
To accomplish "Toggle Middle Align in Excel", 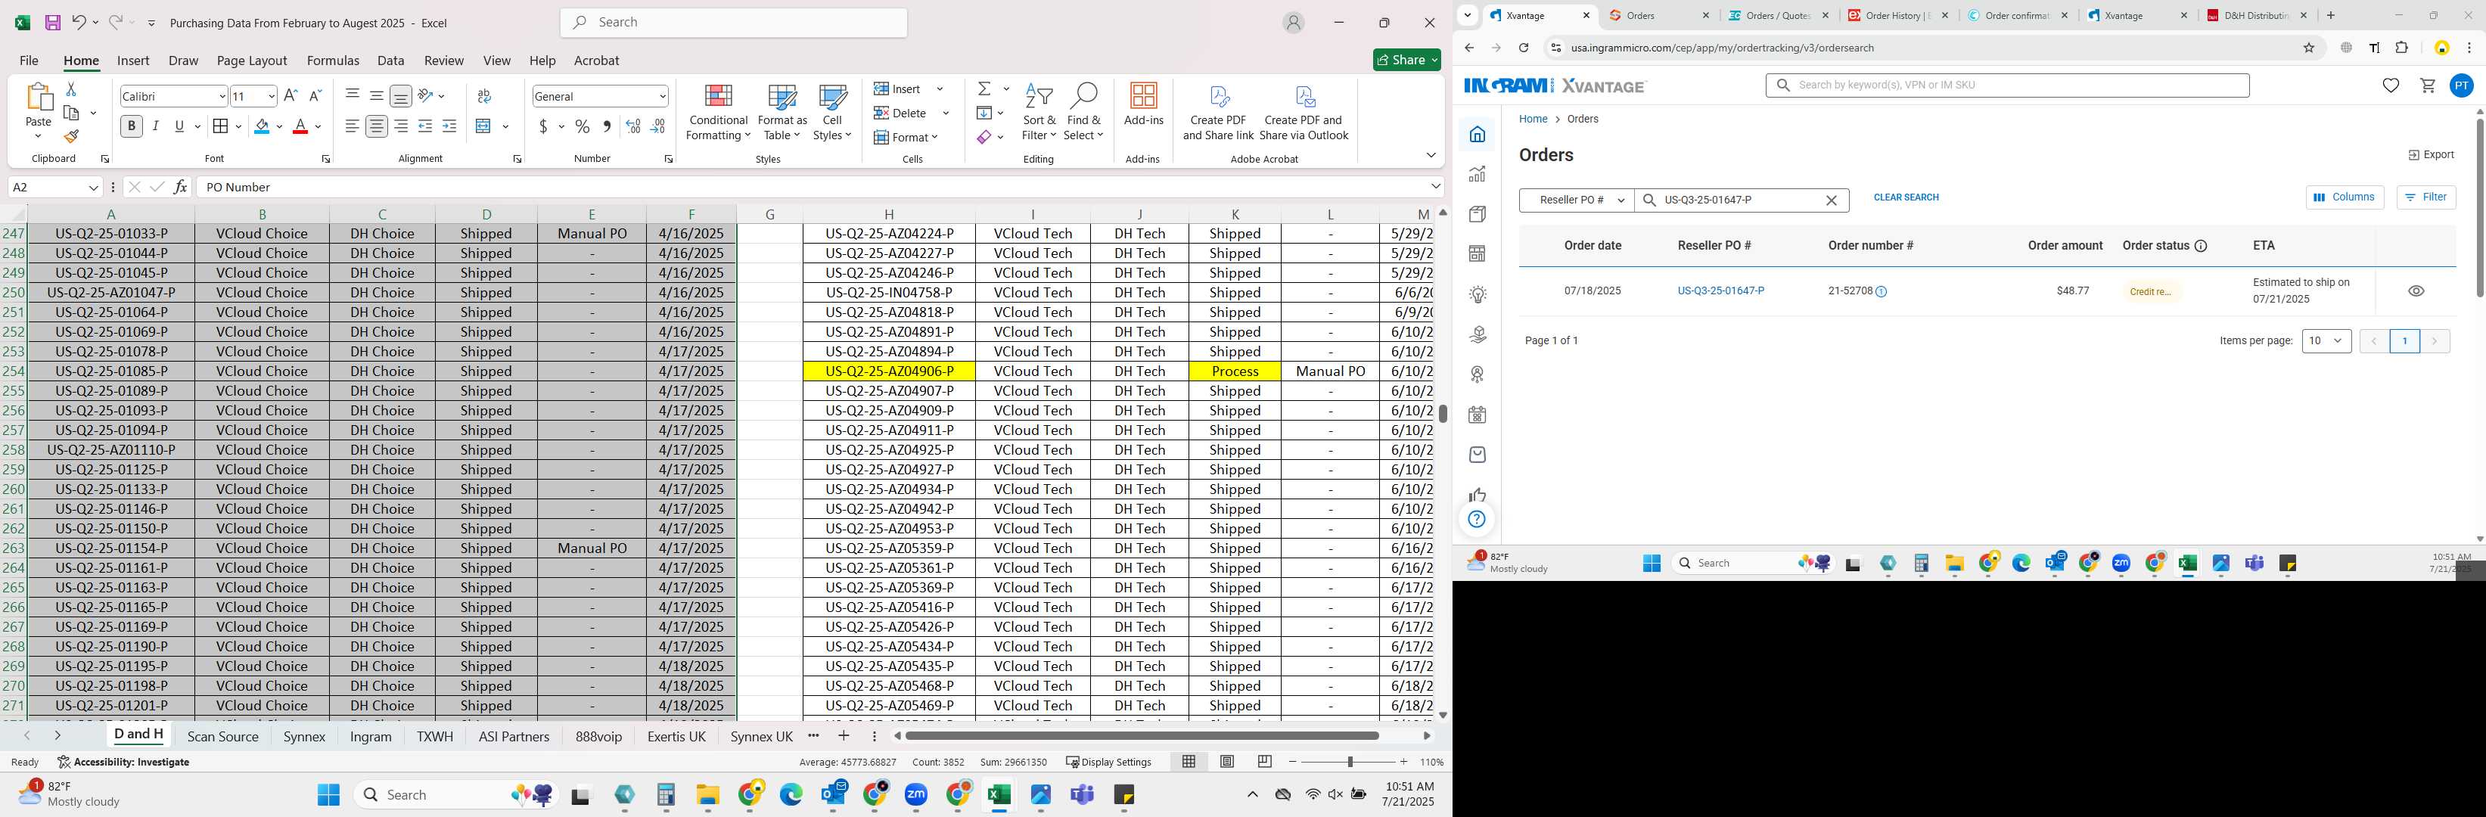I will click(x=376, y=95).
